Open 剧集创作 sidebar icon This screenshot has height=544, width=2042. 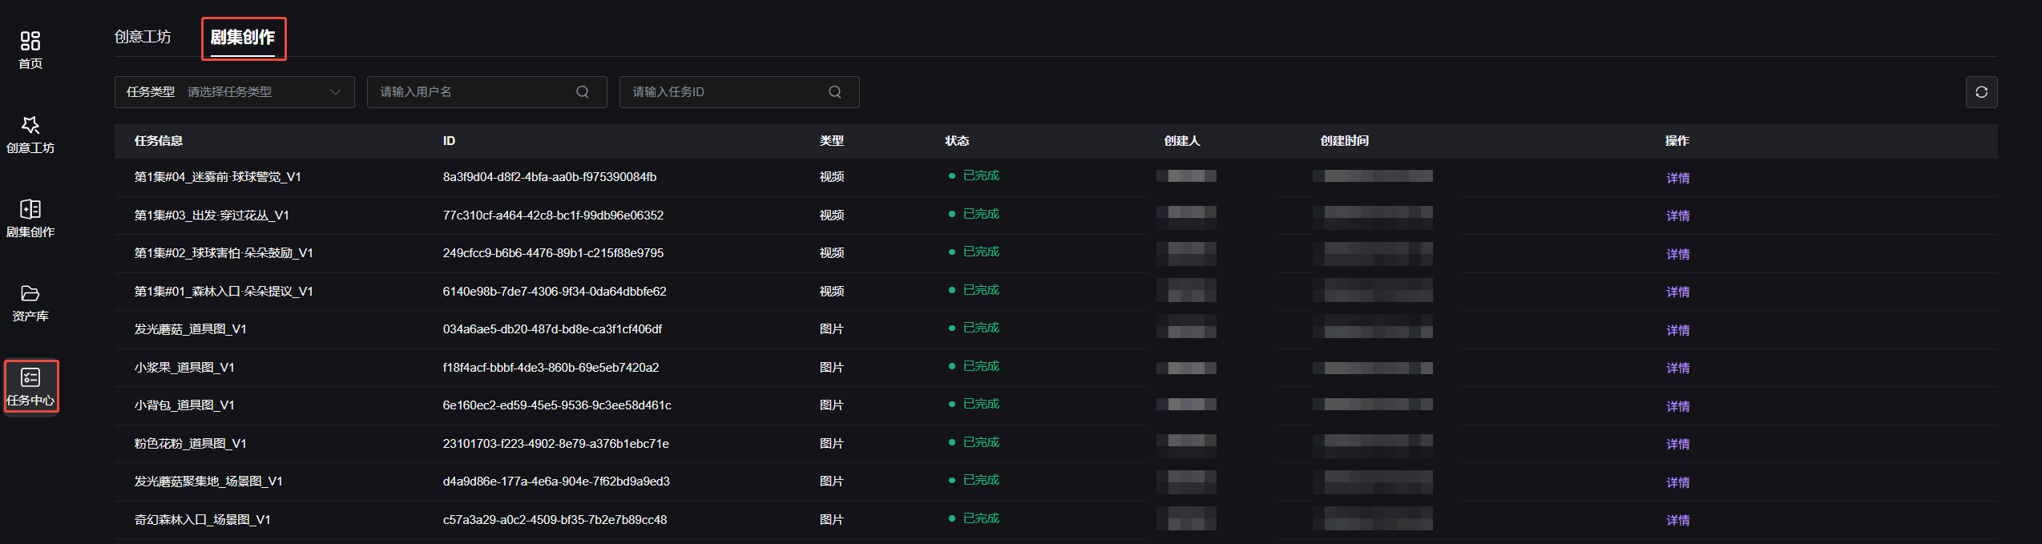click(30, 210)
